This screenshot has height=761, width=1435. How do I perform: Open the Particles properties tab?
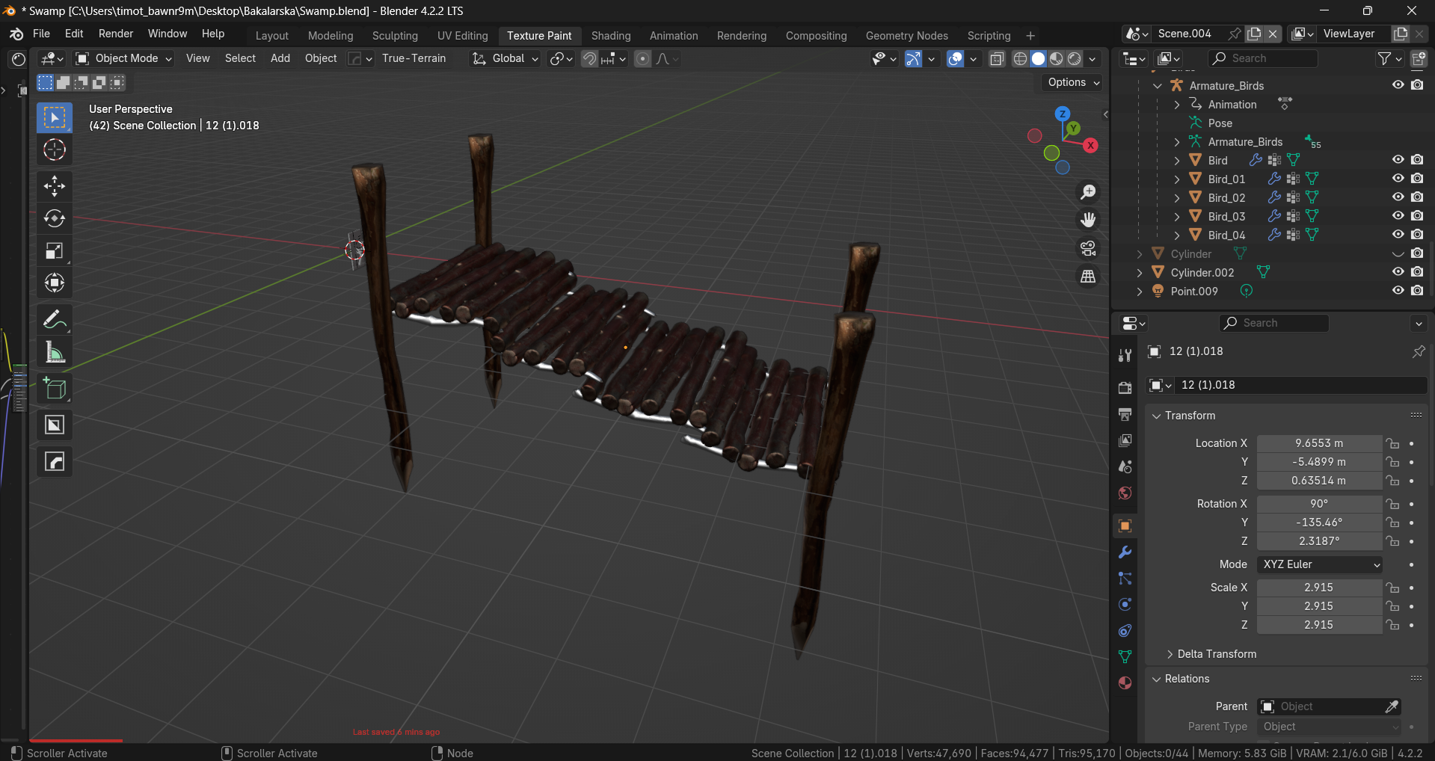(1125, 579)
